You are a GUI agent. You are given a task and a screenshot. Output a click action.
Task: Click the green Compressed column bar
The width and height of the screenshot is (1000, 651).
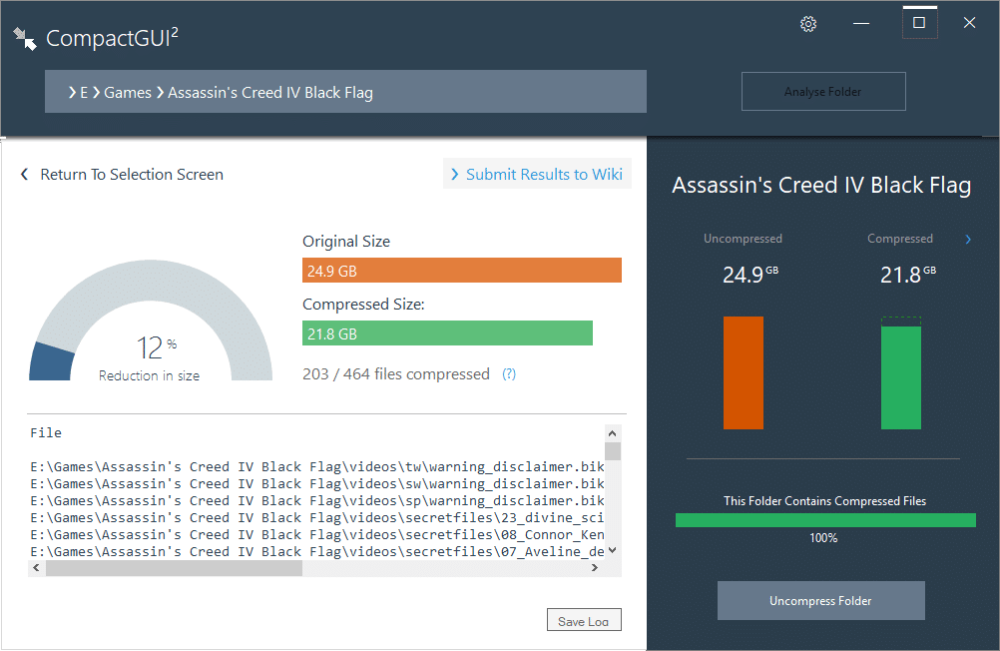[x=900, y=377]
